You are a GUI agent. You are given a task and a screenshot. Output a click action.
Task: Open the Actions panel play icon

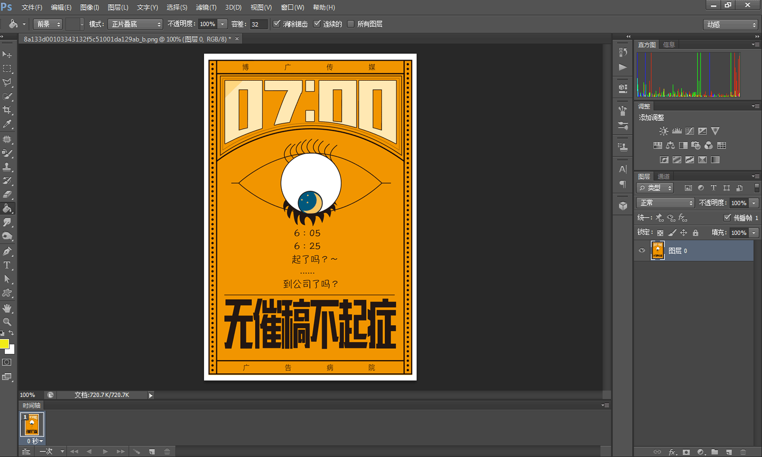(x=623, y=67)
